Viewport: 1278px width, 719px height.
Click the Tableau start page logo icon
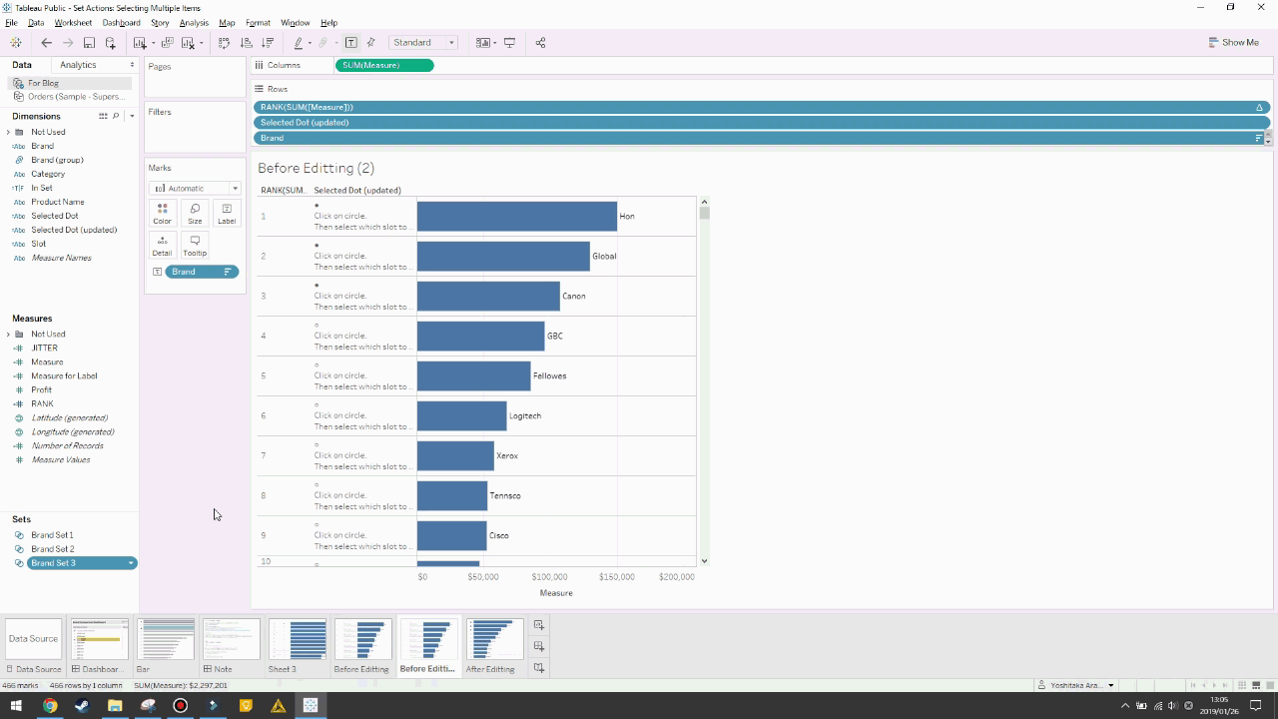click(15, 43)
